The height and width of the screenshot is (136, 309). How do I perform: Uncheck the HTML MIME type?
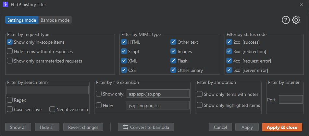[124, 42]
